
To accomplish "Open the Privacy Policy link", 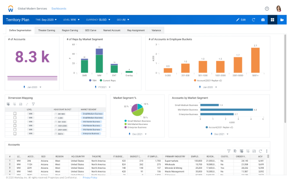I will pos(90,178).
